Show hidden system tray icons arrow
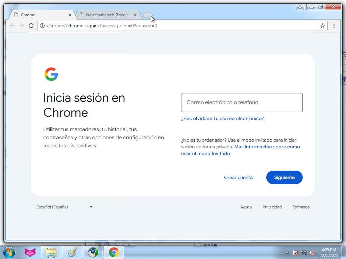The width and height of the screenshot is (346, 259). (287, 253)
